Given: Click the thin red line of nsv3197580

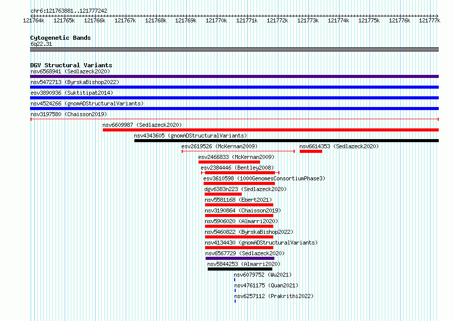Looking at the screenshot, I should 234,119.
